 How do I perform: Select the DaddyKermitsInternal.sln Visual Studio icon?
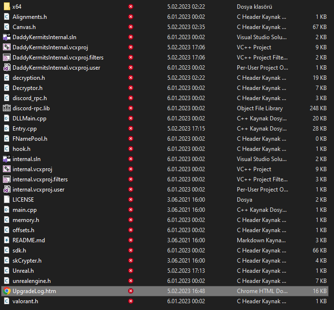tap(7, 37)
